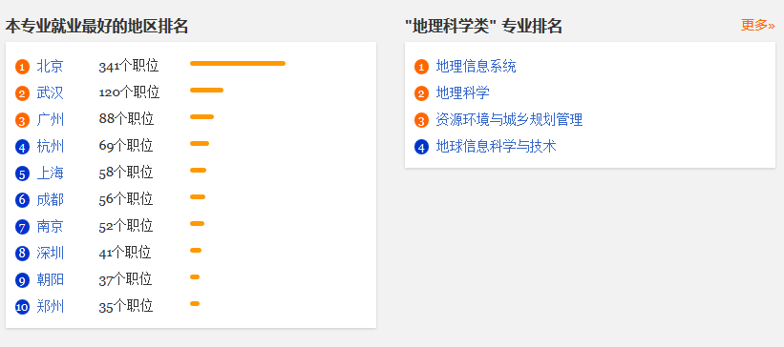Click the blue rank 4 badge beside 杭州

pyautogui.click(x=23, y=147)
